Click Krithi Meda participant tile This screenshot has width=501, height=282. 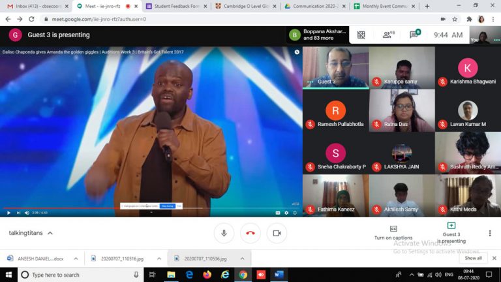[468, 195]
